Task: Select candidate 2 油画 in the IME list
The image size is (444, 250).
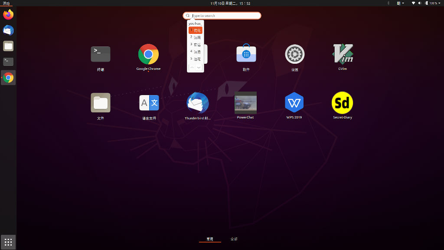Action: click(x=196, y=37)
